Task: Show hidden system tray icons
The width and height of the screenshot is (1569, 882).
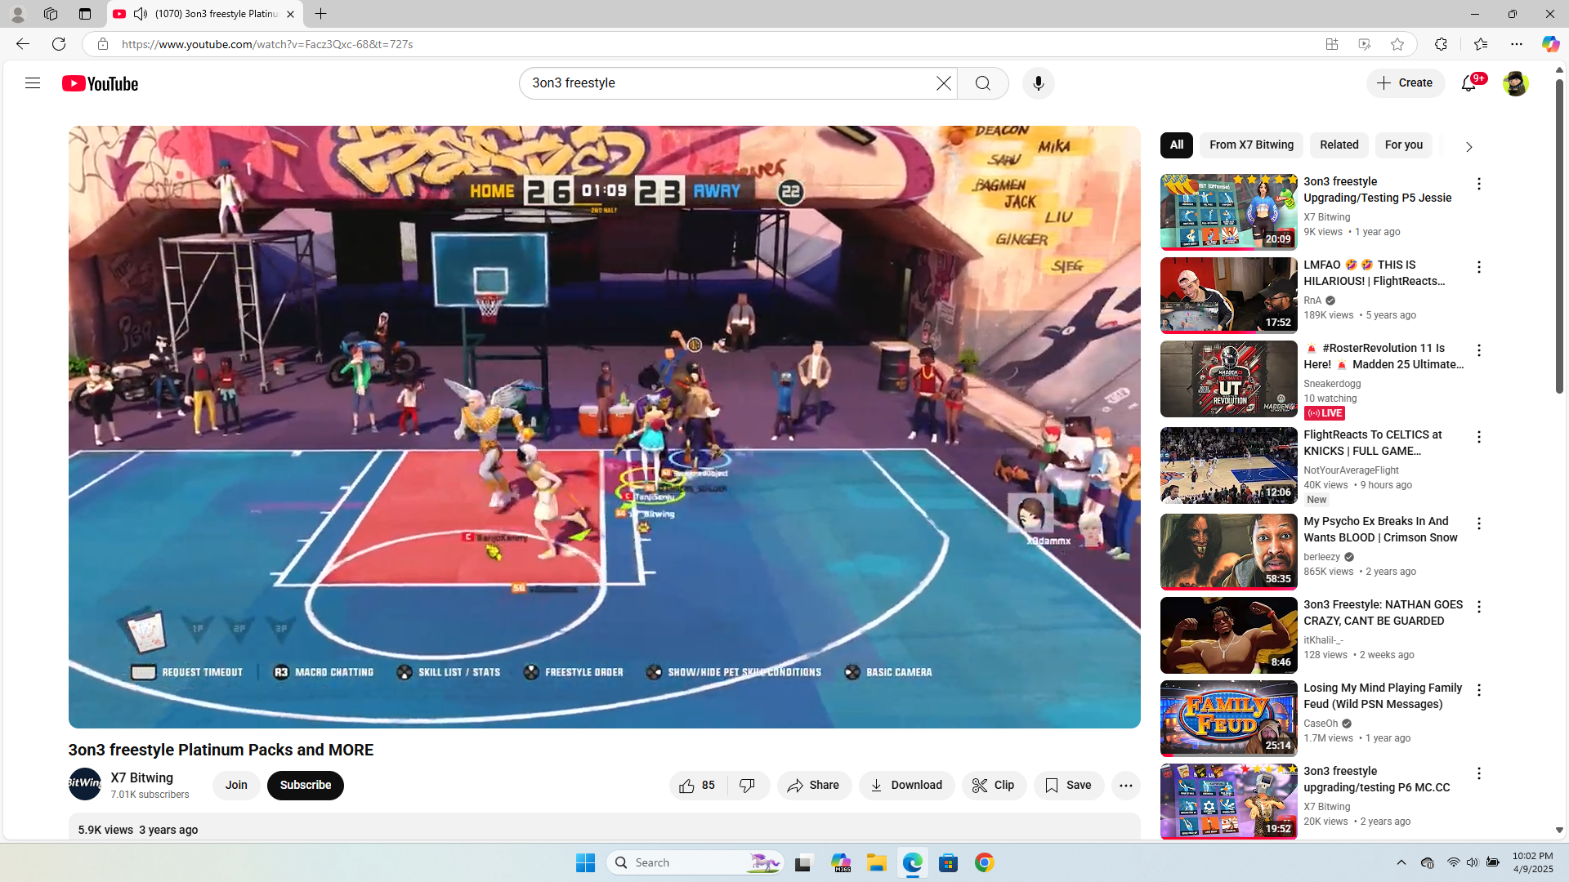Action: [1401, 862]
